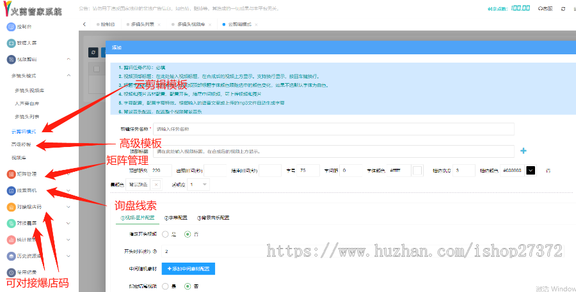Click the 数据大屏 sidebar icon
This screenshot has height=292, width=576.
[11, 43]
